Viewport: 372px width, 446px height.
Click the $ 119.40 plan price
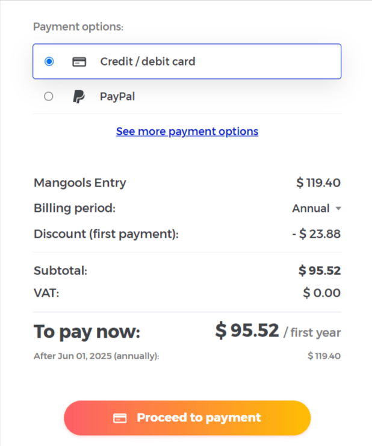[x=318, y=183]
